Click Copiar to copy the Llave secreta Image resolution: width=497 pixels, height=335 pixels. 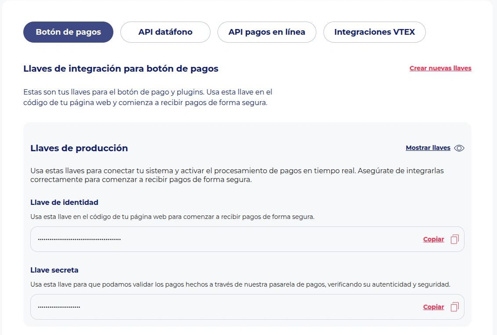coord(433,306)
